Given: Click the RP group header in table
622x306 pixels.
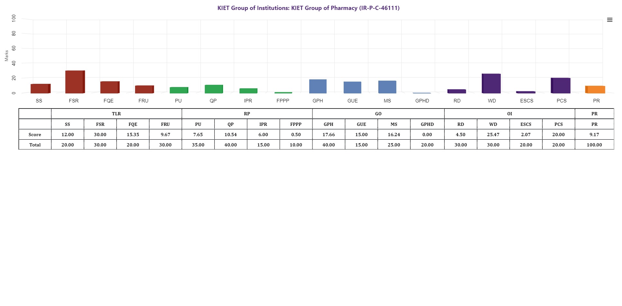Looking at the screenshot, I should [247, 114].
